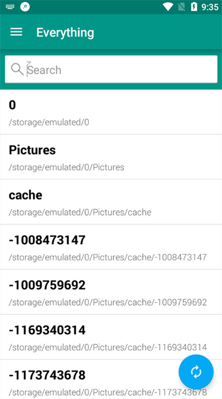Viewport: 222px width, 399px height.
Task: Select the cache folder result
Action: tap(111, 202)
